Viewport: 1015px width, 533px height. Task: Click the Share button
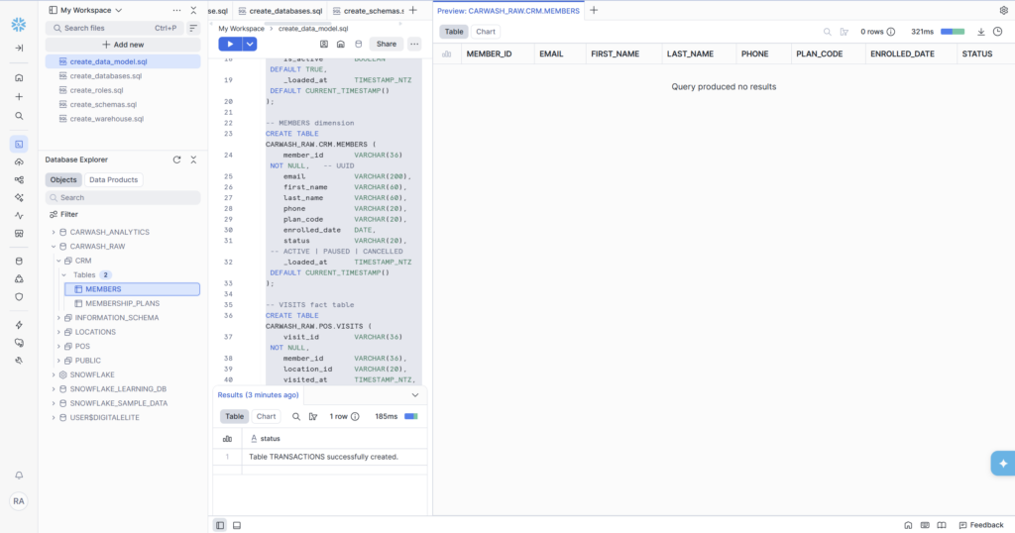tap(386, 44)
